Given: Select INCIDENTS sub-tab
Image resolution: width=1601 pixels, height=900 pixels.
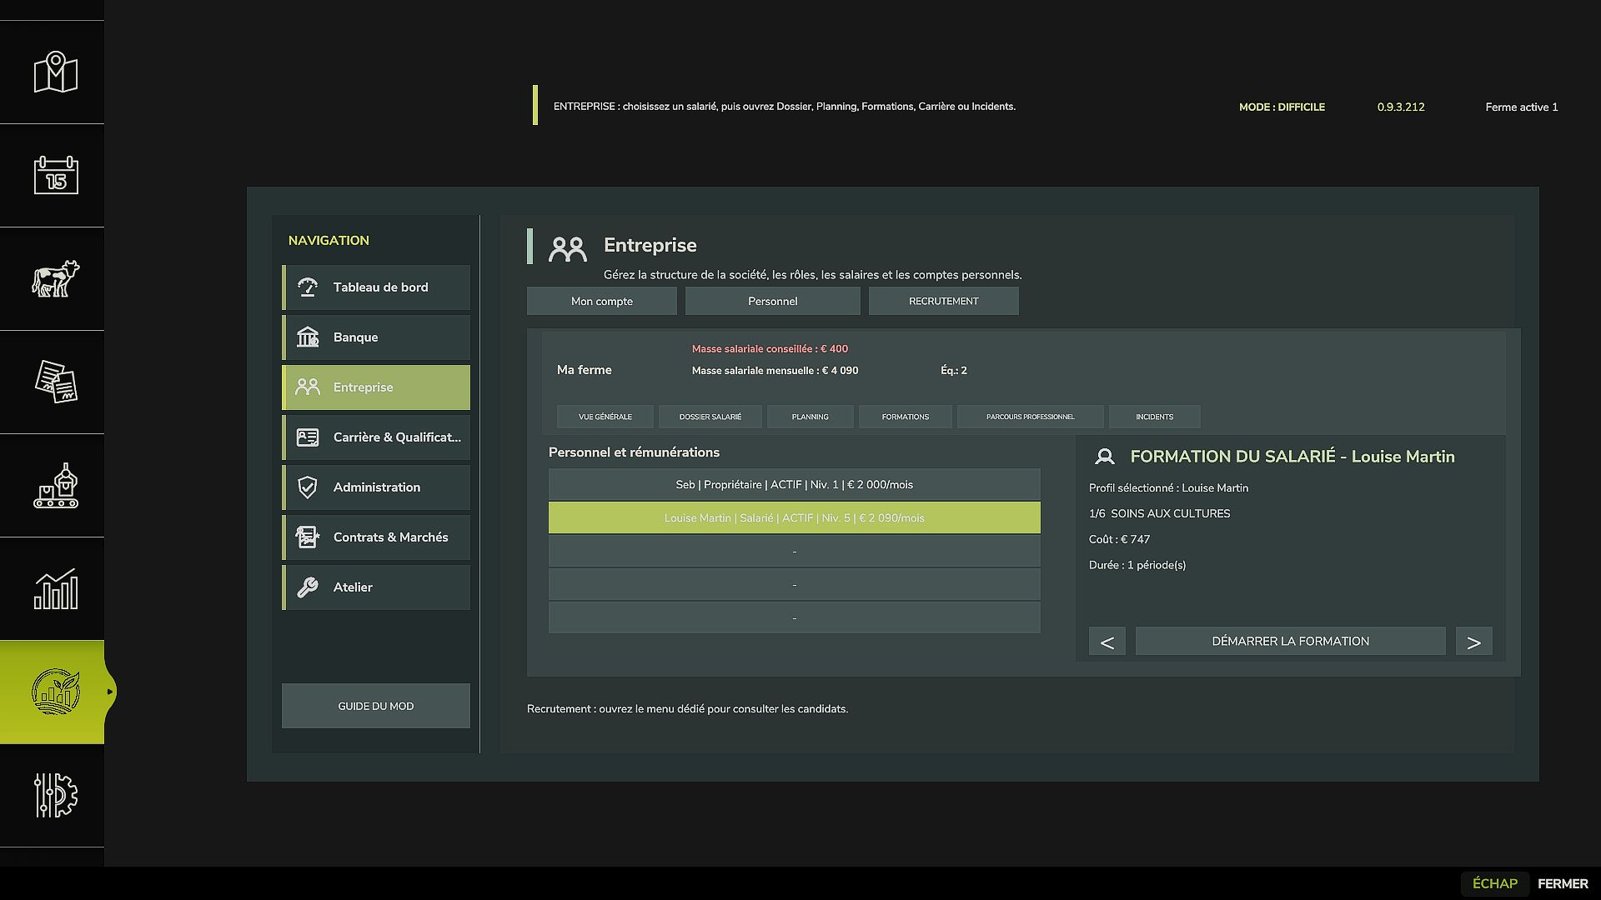Looking at the screenshot, I should (1155, 417).
